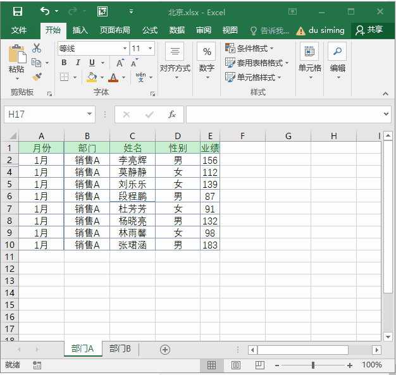Click the insert function fx icon
The height and width of the screenshot is (375, 396).
(x=172, y=114)
